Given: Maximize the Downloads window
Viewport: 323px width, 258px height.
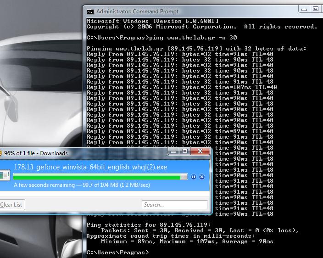Looking at the screenshot, I should pos(185,151).
